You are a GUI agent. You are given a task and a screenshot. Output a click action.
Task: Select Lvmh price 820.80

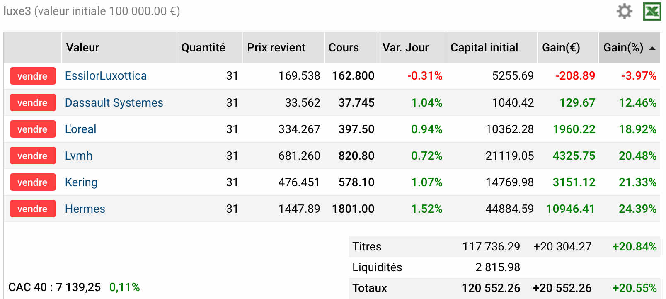click(x=356, y=156)
